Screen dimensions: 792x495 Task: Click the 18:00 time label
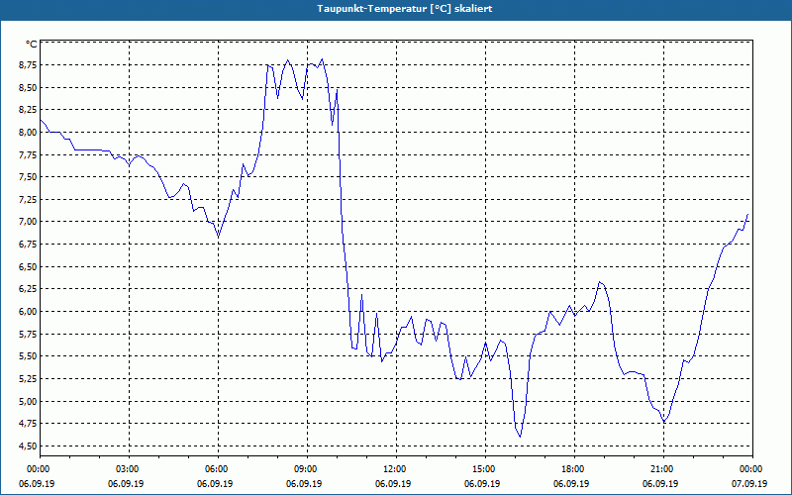click(x=574, y=469)
